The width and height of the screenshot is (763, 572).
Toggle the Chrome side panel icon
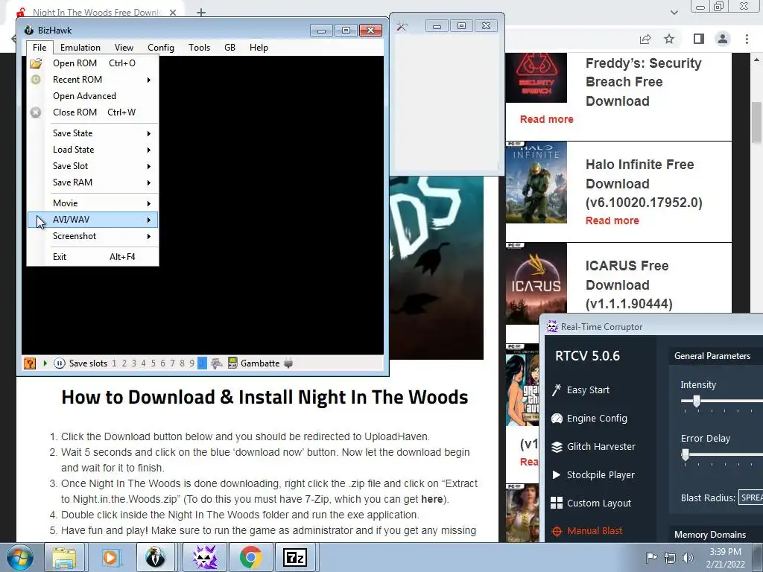pos(699,39)
